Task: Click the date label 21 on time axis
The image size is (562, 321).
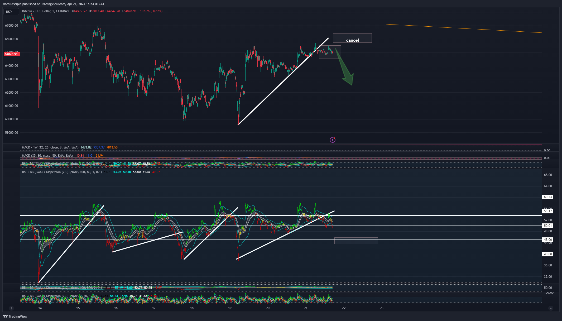Action: coord(306,308)
